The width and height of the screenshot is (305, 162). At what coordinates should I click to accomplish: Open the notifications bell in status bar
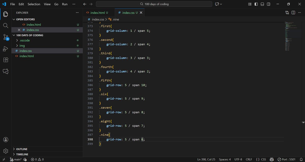tap(301, 159)
